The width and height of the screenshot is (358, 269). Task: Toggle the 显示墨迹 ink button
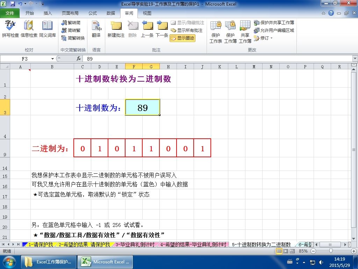(182, 38)
